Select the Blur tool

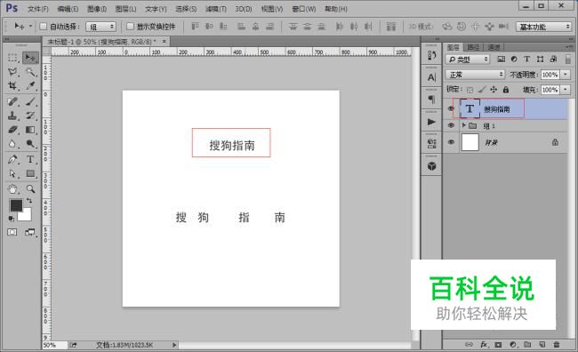[x=12, y=144]
